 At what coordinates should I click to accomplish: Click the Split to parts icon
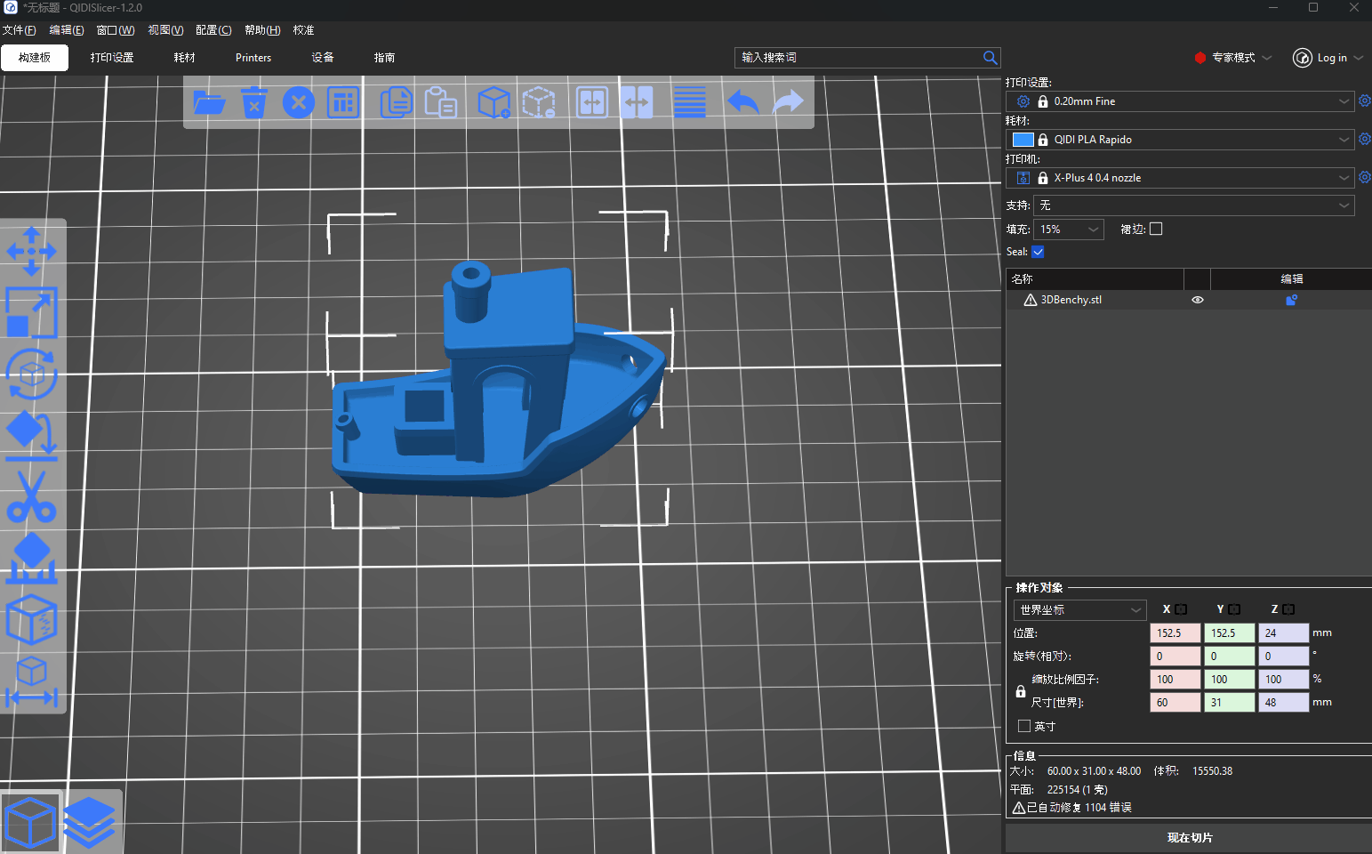(x=637, y=102)
